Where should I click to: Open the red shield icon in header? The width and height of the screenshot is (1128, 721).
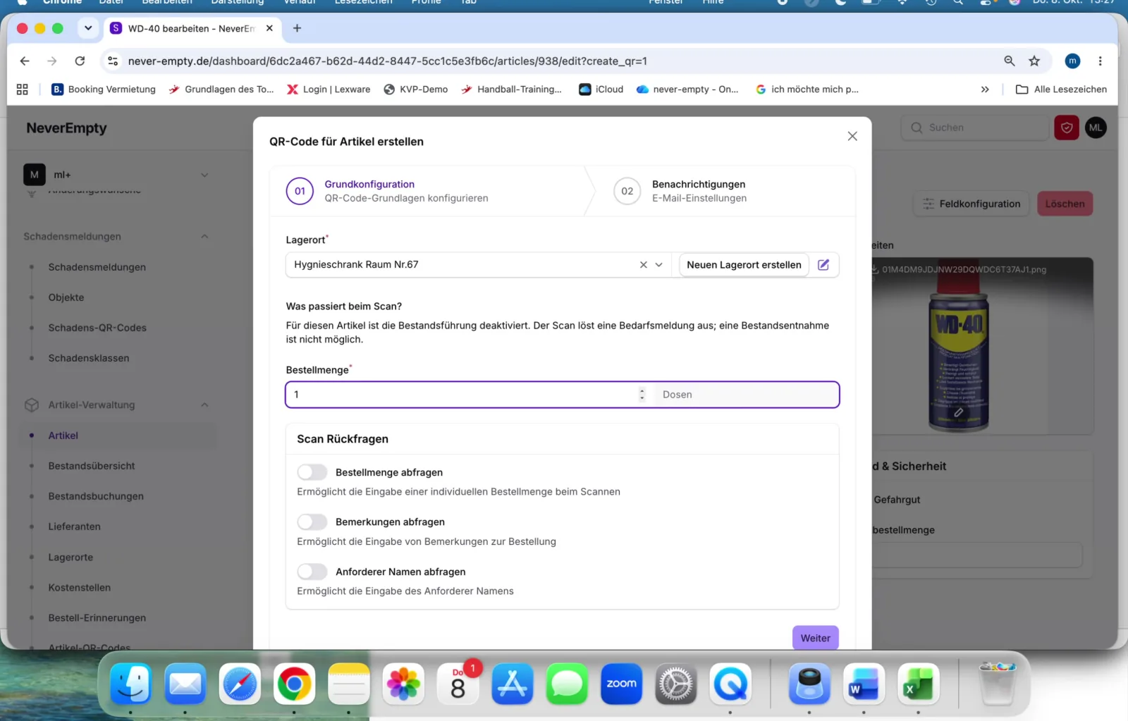[x=1067, y=128]
